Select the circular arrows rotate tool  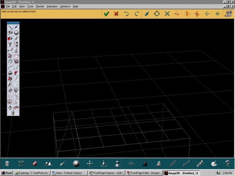tap(10, 96)
